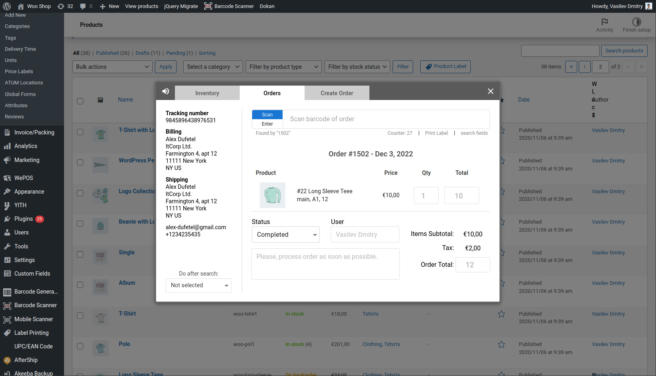Open Select a category dropdown
Viewport: 656px width, 376px height.
[213, 67]
